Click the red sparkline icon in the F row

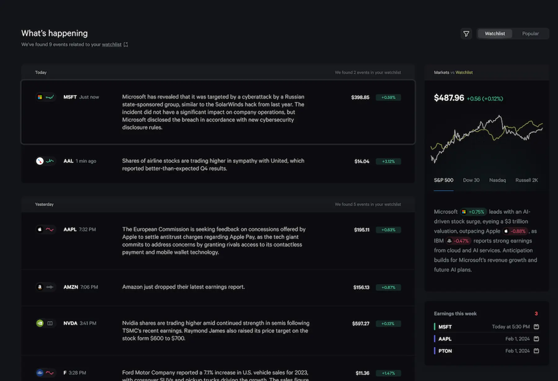click(x=50, y=373)
